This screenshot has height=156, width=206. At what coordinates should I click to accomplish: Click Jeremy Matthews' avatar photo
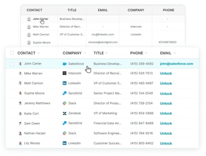coord(20,103)
